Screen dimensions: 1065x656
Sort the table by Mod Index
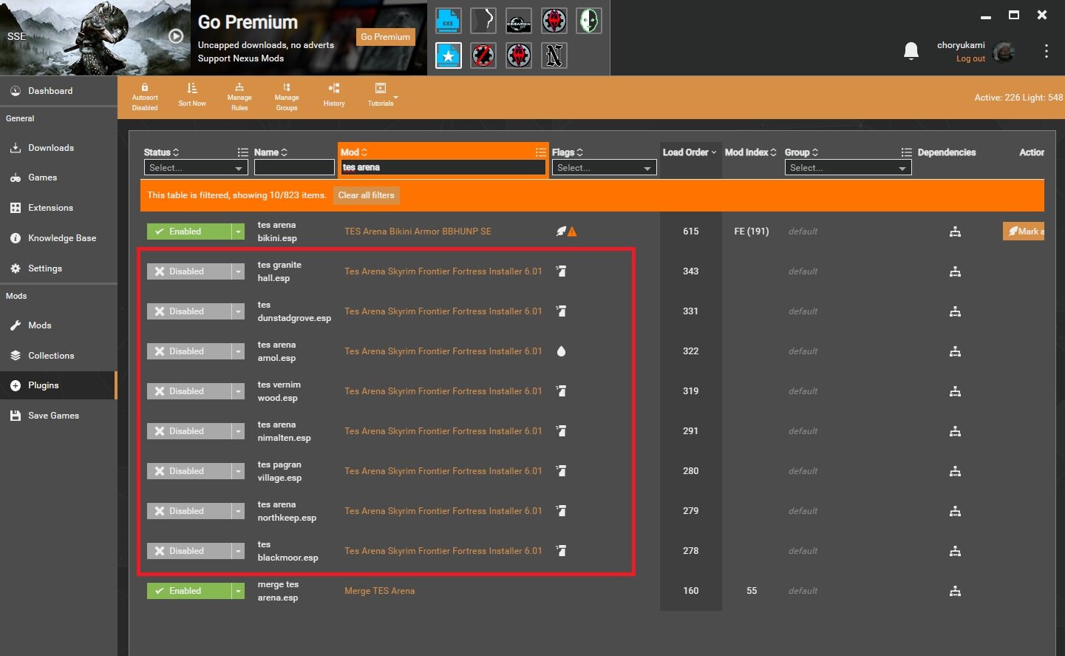[751, 152]
